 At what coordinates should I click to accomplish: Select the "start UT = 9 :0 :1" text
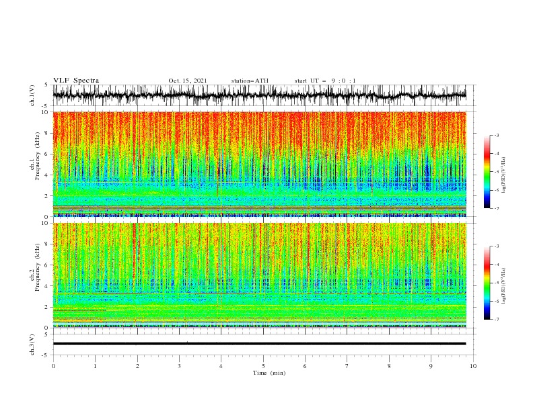325,81
